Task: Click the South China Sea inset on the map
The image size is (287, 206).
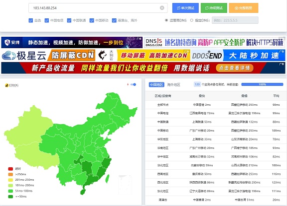Action: point(125,184)
